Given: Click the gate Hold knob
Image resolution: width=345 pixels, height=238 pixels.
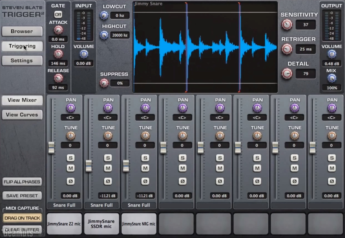Looking at the screenshot, I should pos(58,54).
